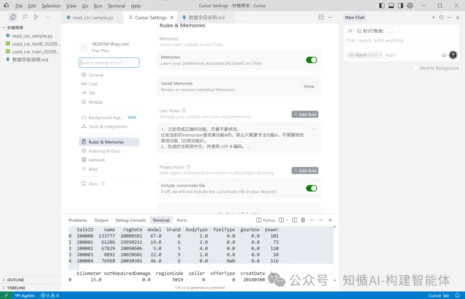This screenshot has height=299, width=465.
Task: Open Docs external link
Action: [x=93, y=184]
